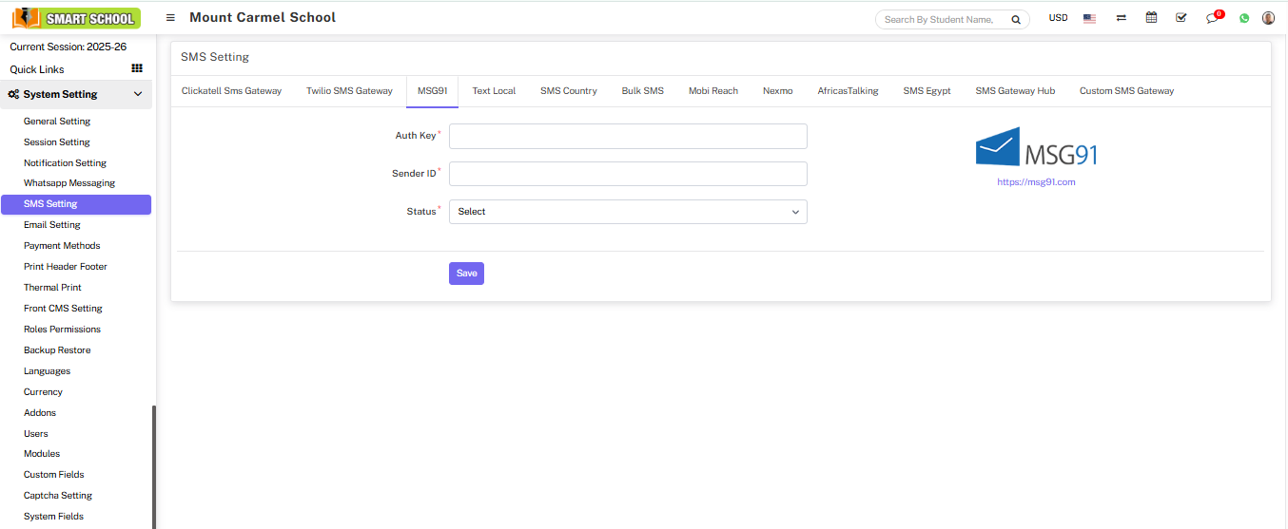The height and width of the screenshot is (529, 1288).
Task: Open Email Setting in the sidebar
Action: (52, 225)
